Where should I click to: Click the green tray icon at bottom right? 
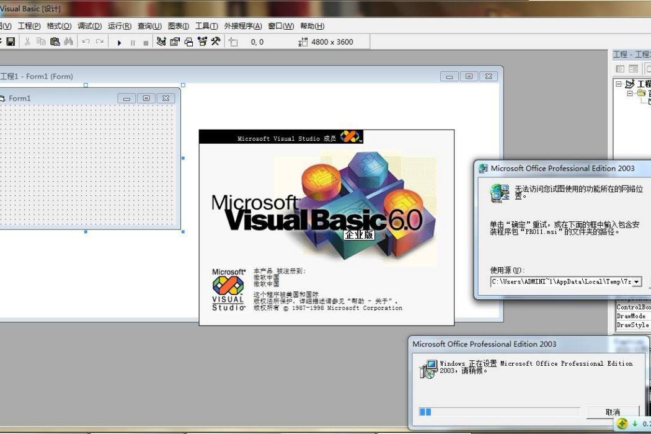click(621, 423)
